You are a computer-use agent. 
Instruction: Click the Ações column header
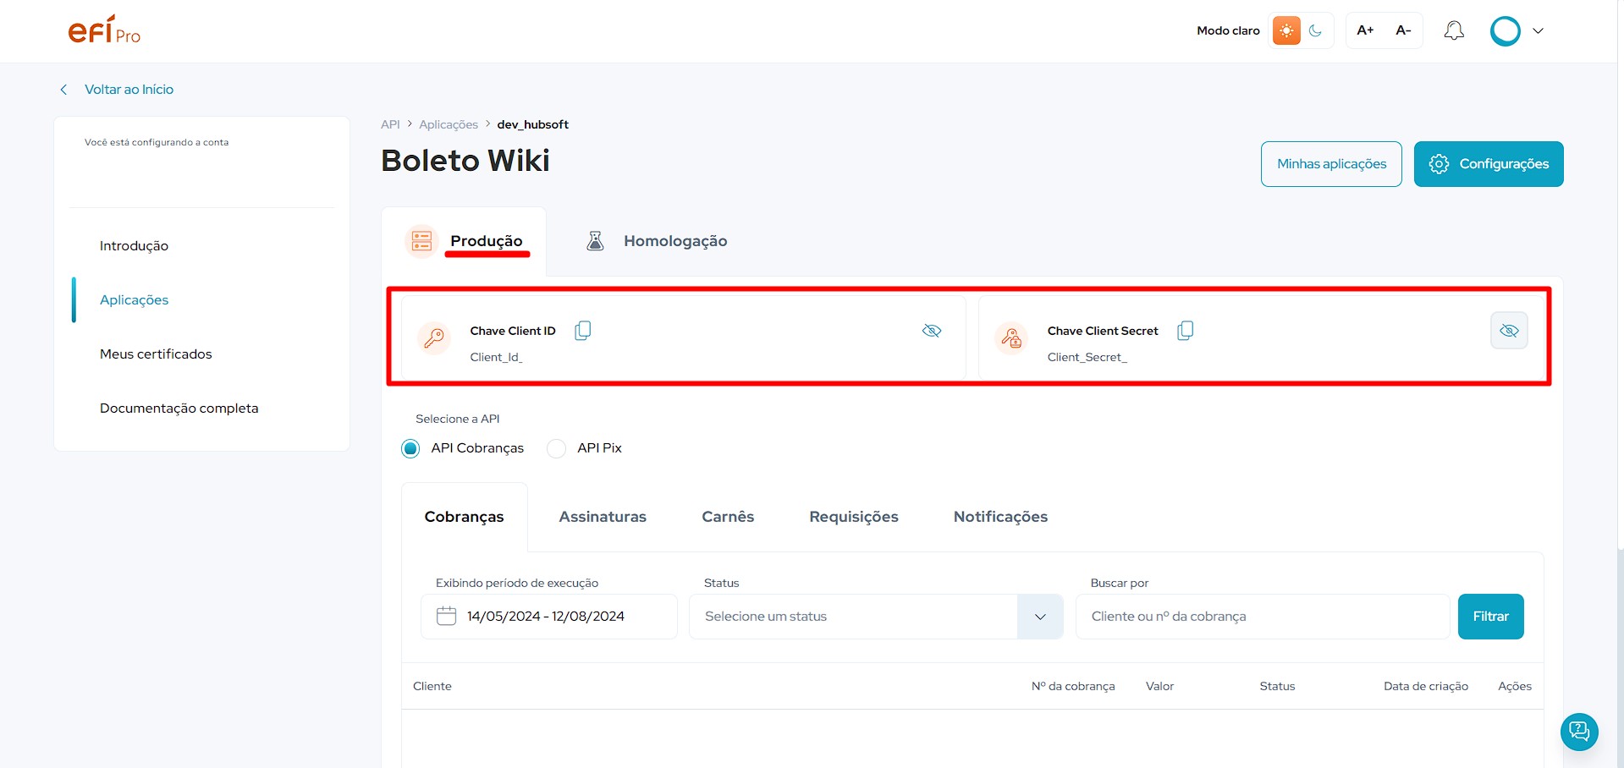[1515, 687]
